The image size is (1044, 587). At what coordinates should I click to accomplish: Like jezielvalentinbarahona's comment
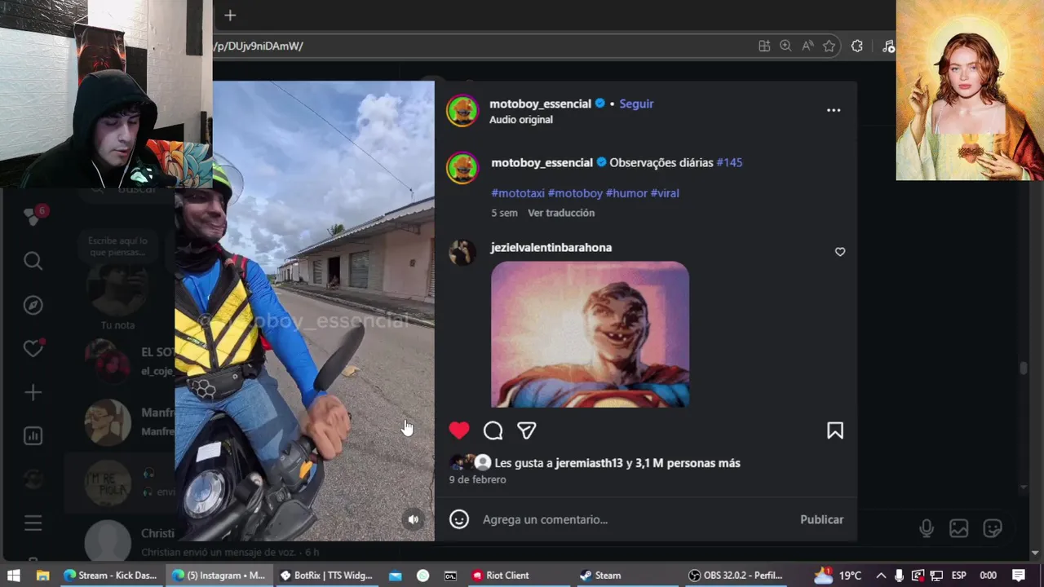840,252
